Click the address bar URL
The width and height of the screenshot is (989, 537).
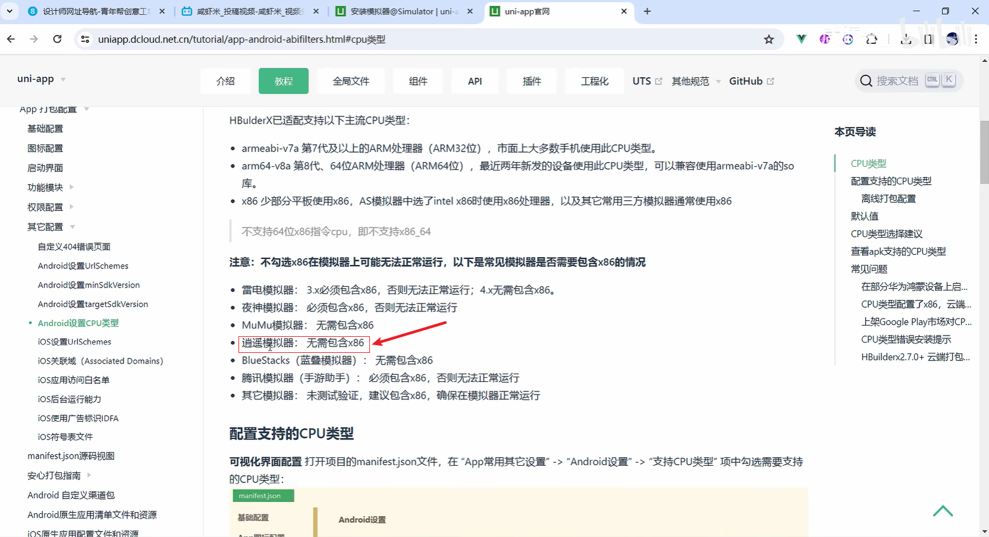241,39
